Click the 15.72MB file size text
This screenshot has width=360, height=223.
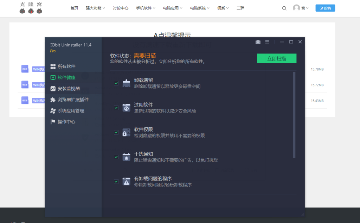[317, 85]
